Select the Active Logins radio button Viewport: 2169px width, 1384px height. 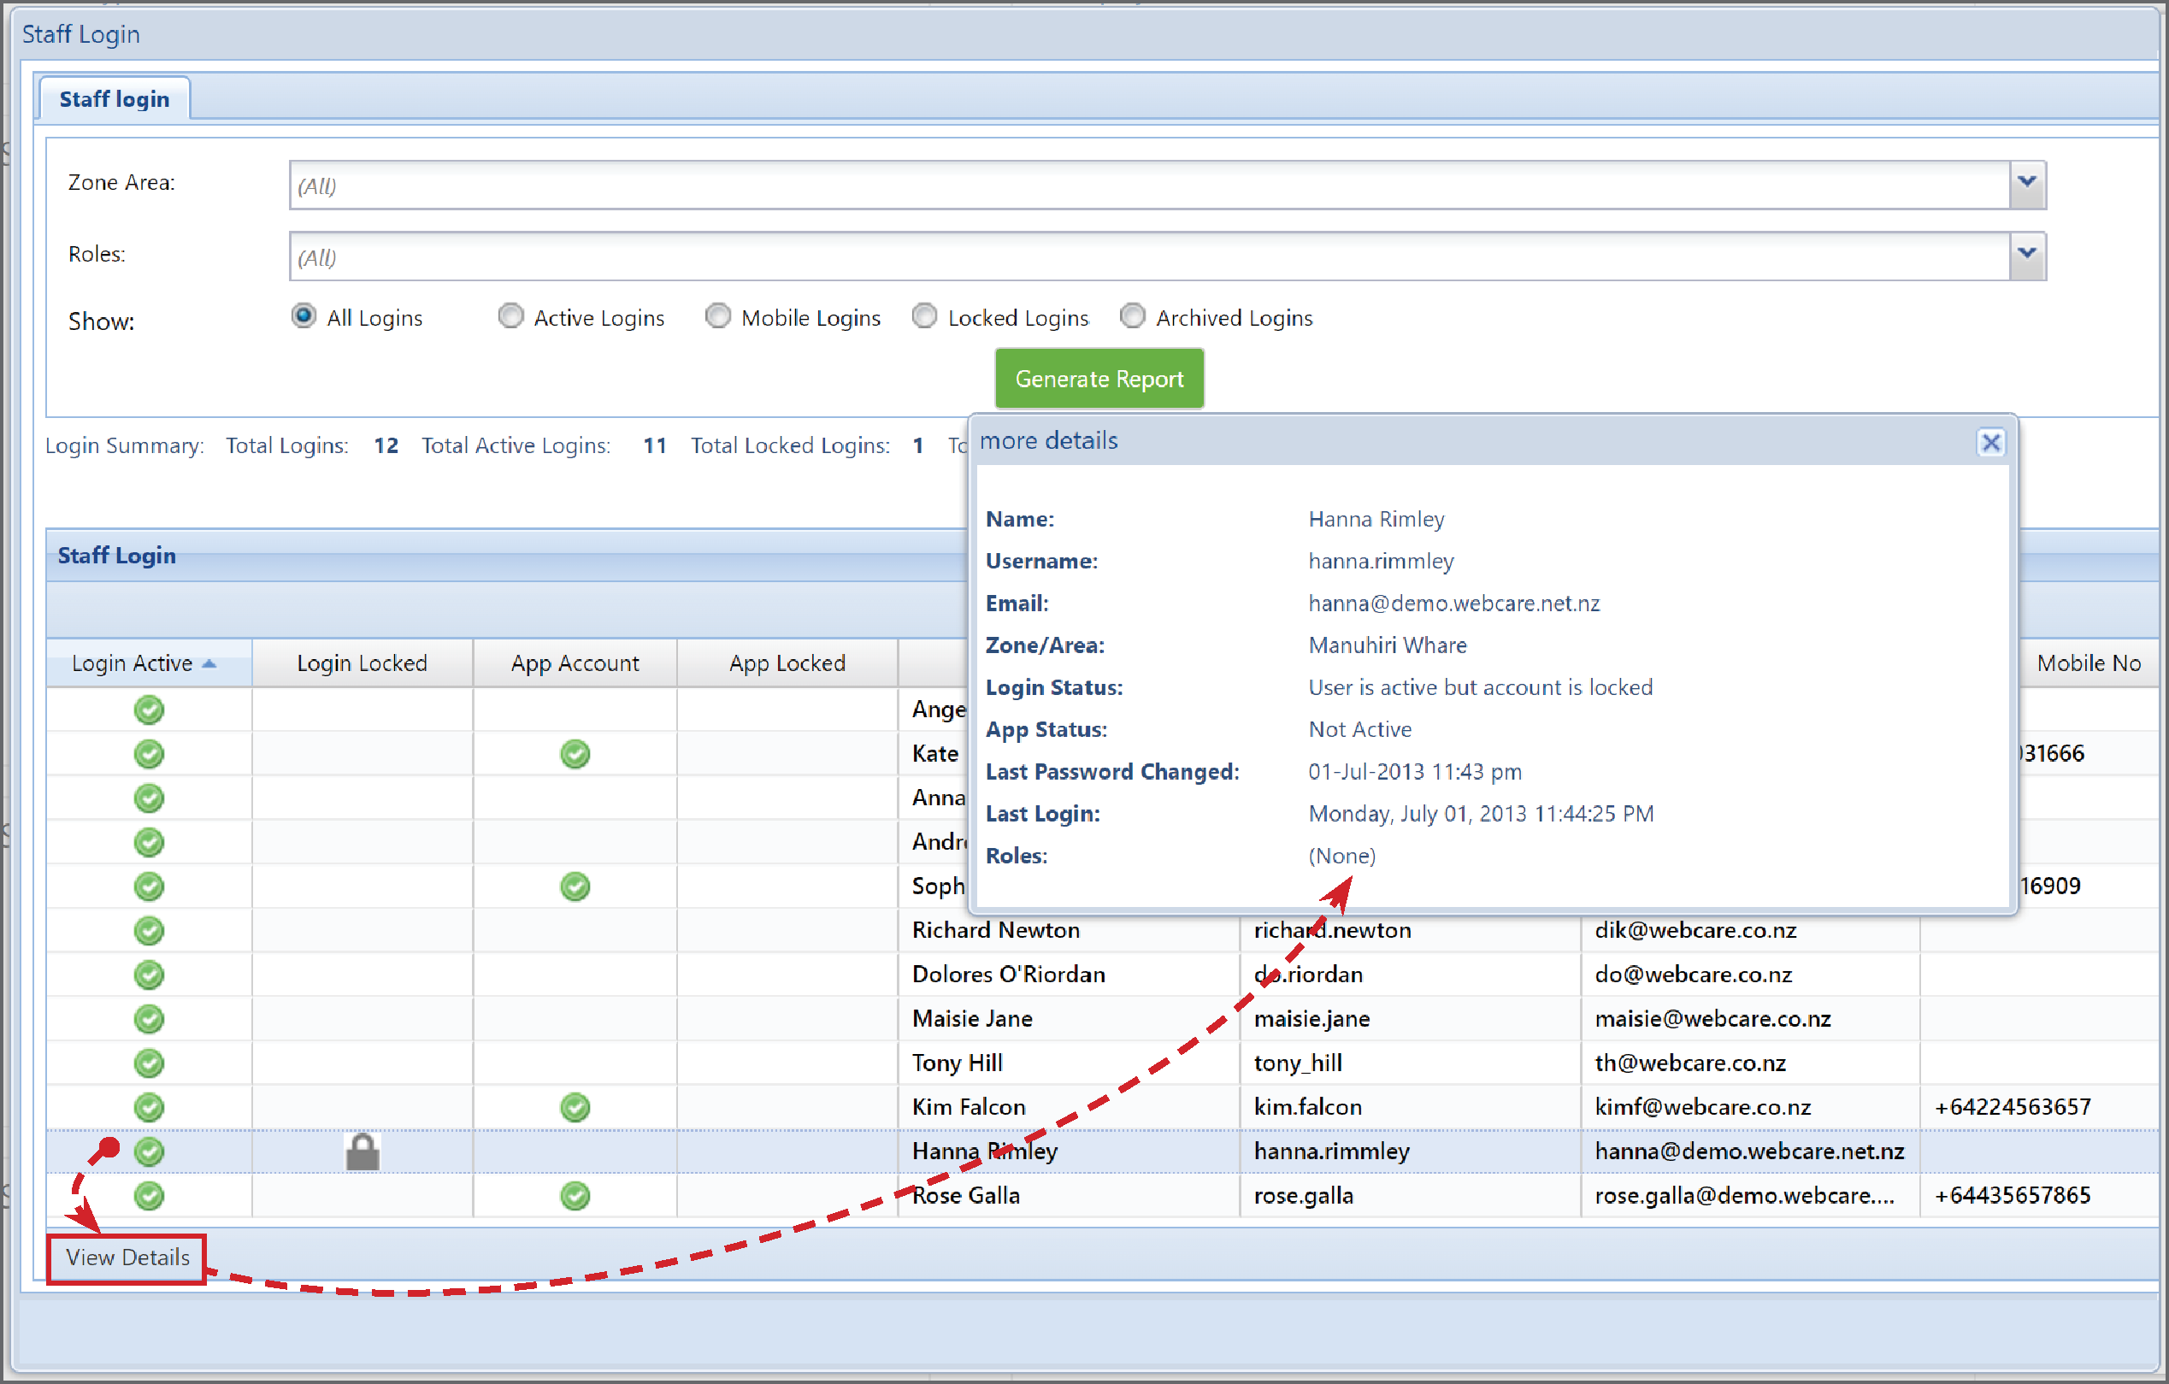pyautogui.click(x=510, y=316)
